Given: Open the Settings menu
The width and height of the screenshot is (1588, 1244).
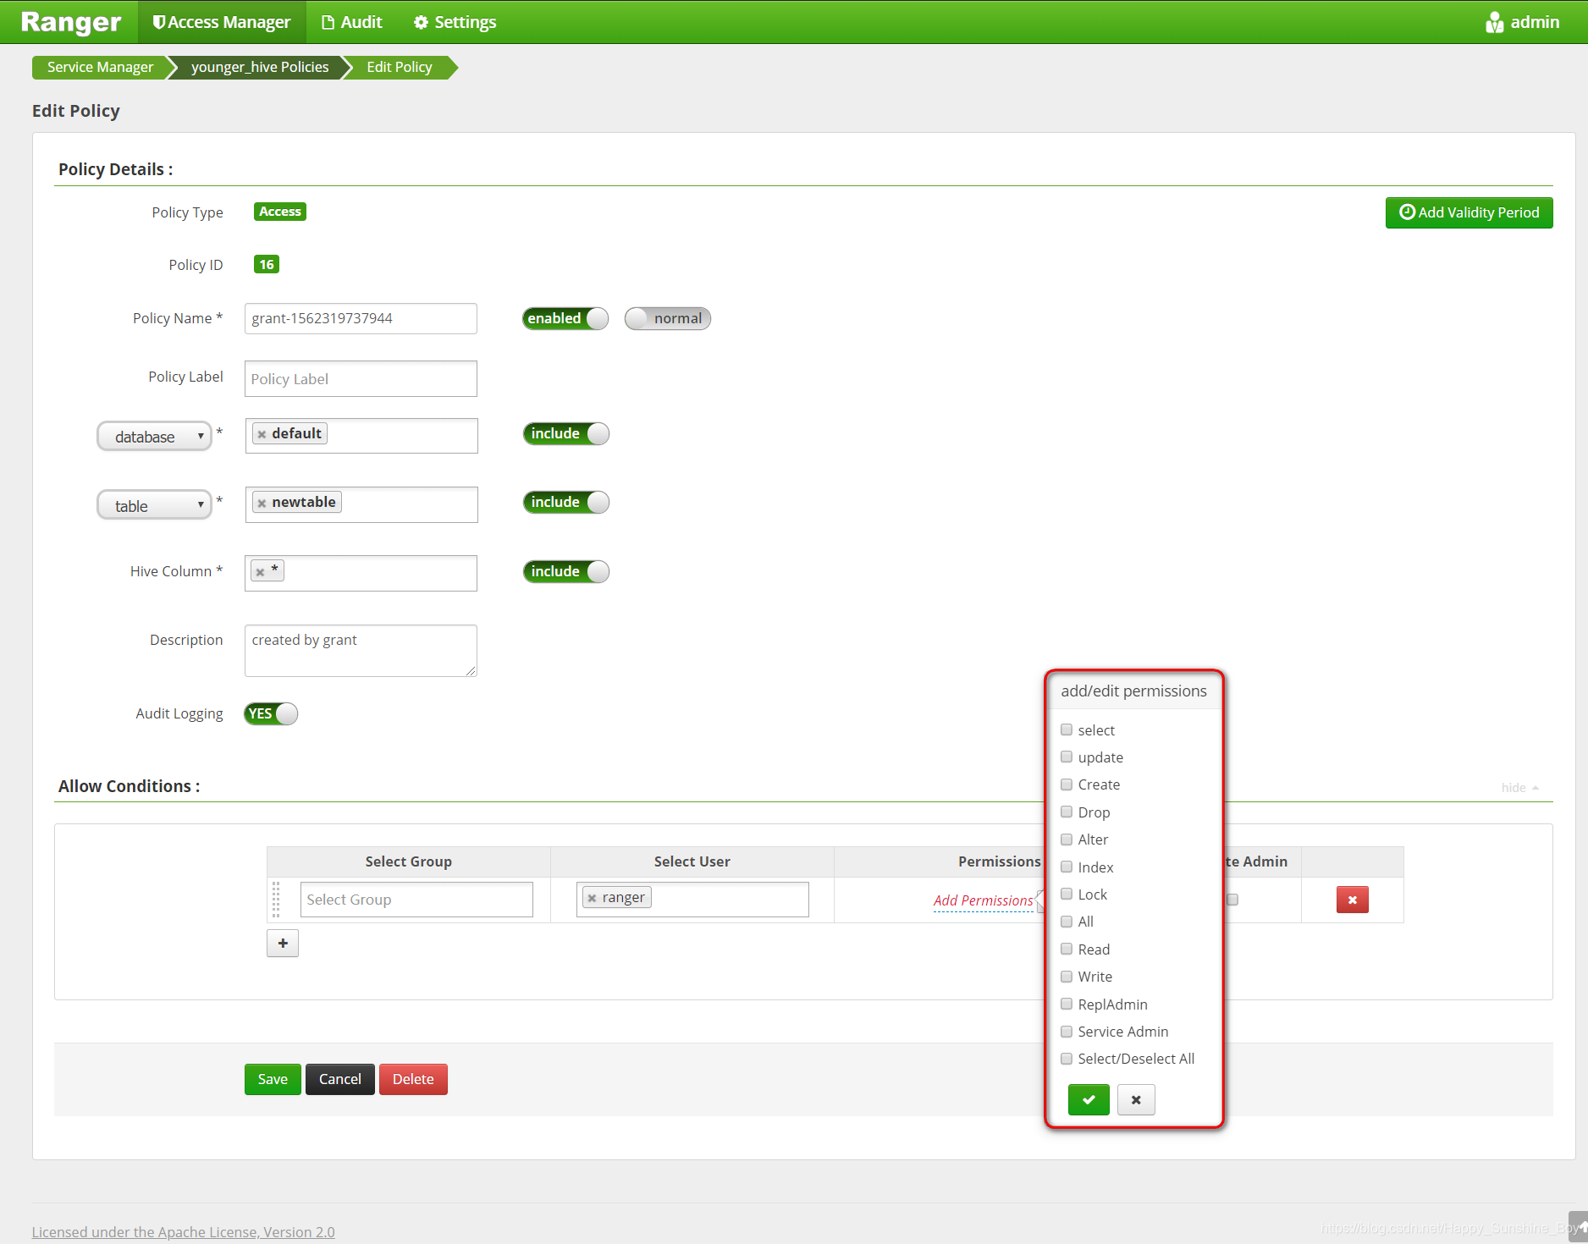Looking at the screenshot, I should pyautogui.click(x=454, y=22).
